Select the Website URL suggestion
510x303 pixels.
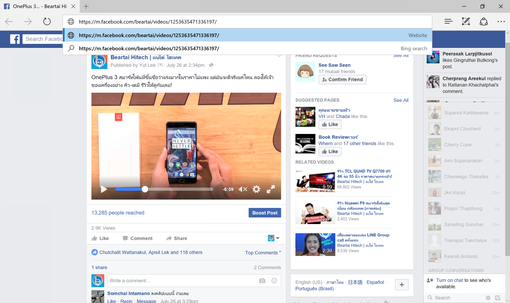pyautogui.click(x=247, y=35)
